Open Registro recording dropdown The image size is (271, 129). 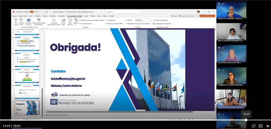pos(76,22)
